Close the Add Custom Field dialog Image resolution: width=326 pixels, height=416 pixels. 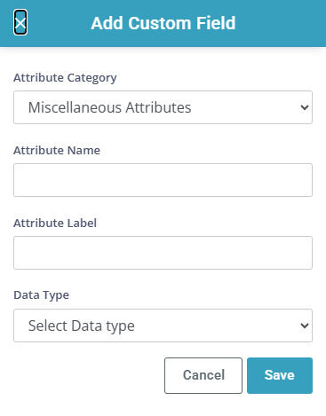[20, 22]
